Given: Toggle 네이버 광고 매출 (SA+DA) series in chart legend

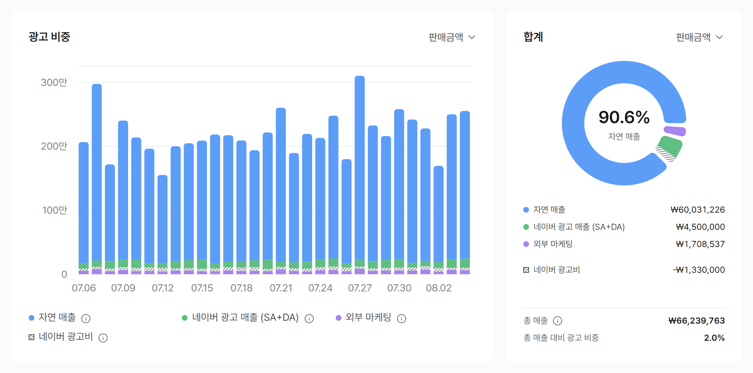Looking at the screenshot, I should (x=241, y=318).
